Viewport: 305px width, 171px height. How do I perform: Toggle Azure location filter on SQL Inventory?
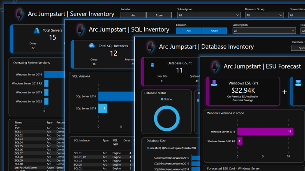[214, 31]
